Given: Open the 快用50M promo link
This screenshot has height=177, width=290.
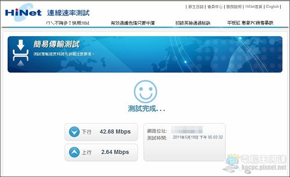Looking at the screenshot, I should tap(68, 23).
